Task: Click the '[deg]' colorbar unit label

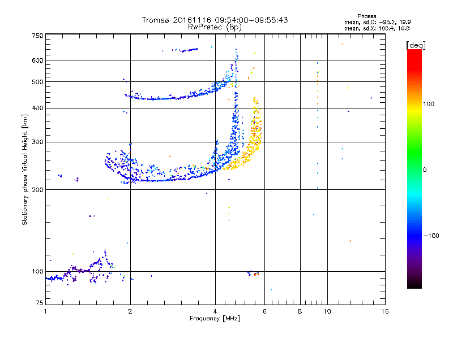Action: click(x=416, y=45)
